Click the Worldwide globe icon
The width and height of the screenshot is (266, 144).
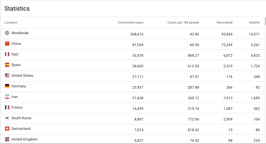[7, 33]
